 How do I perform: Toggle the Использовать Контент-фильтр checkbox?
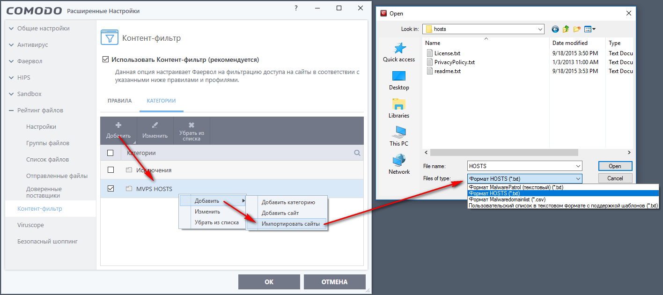click(105, 59)
